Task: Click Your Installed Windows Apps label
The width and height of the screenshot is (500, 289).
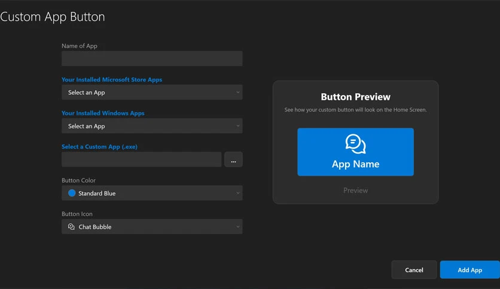Action: pyautogui.click(x=103, y=113)
